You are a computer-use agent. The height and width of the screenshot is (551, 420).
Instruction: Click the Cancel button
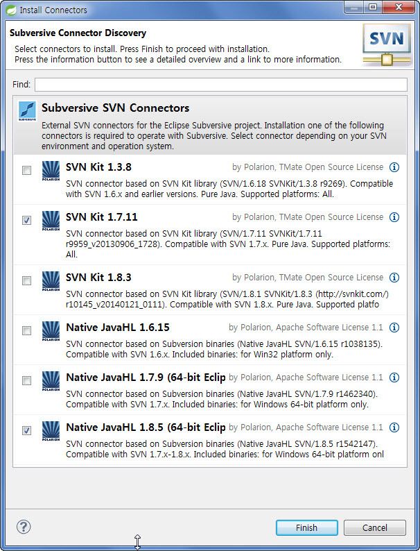tap(375, 527)
